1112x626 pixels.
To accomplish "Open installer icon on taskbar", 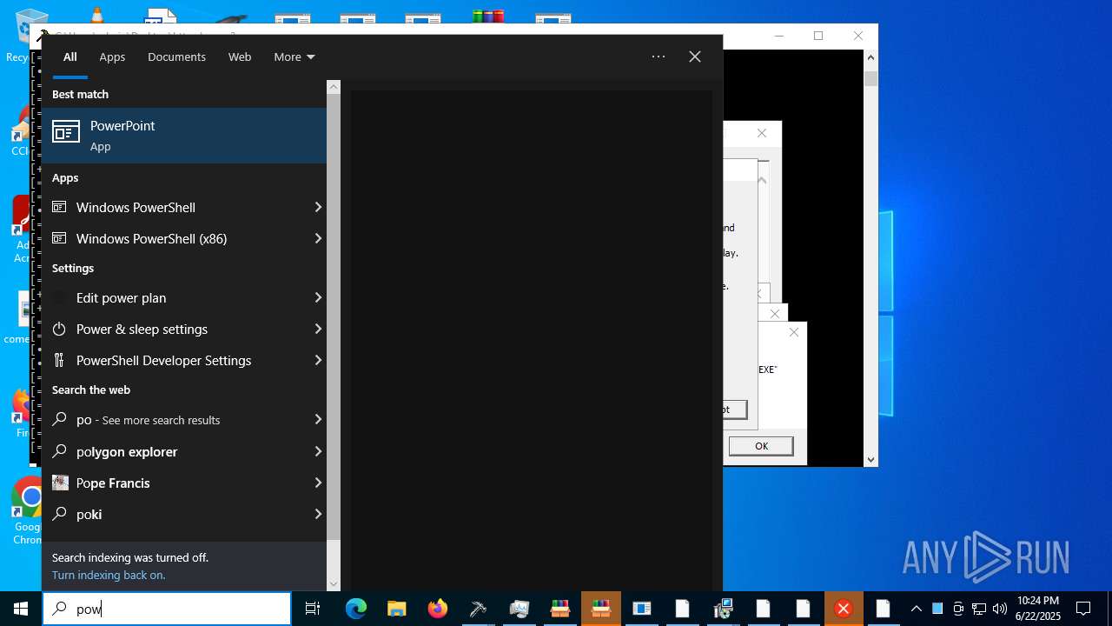I will [x=723, y=609].
